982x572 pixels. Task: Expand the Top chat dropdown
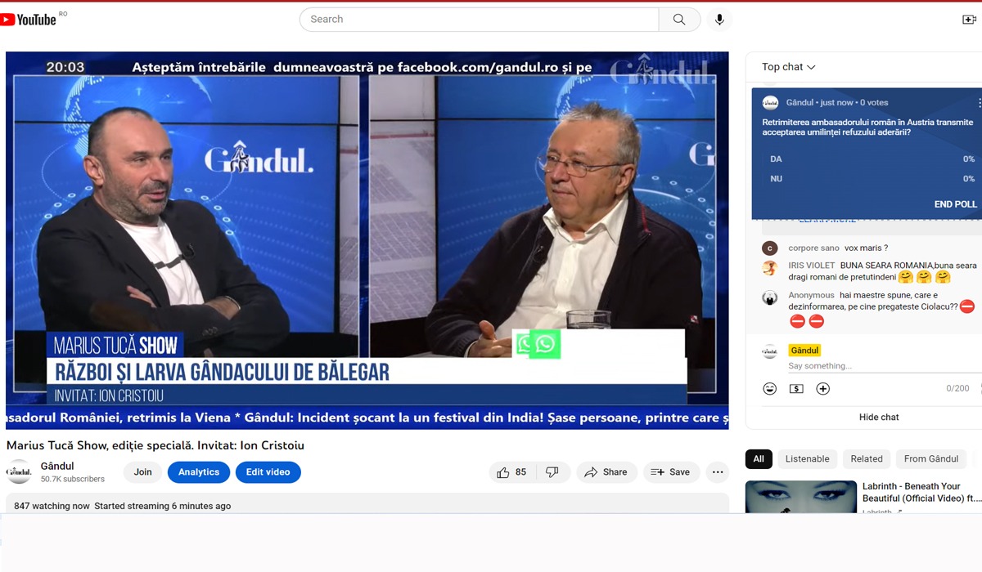coord(789,67)
